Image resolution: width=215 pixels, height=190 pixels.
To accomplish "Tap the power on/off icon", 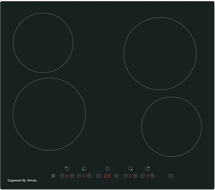I will [x=171, y=176].
